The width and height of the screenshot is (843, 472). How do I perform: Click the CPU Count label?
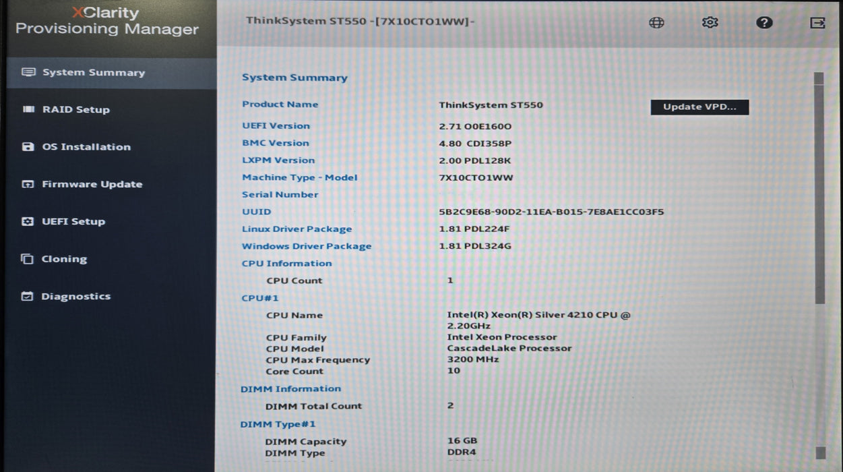(294, 281)
